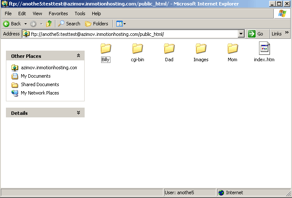Open the cgi-bin folder
Image resolution: width=292 pixels, height=198 pixels.
tap(137, 49)
